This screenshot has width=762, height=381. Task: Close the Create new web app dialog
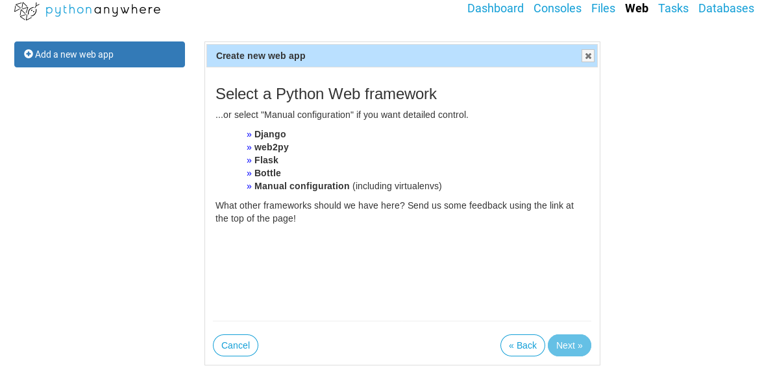click(588, 56)
